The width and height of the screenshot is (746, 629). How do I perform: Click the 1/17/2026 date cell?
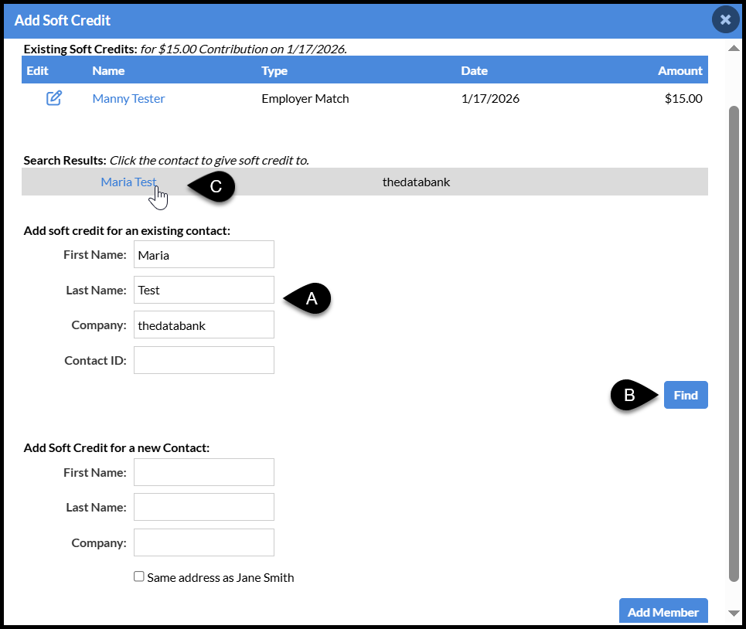coord(490,98)
